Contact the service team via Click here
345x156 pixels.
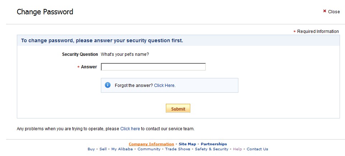click(x=130, y=129)
